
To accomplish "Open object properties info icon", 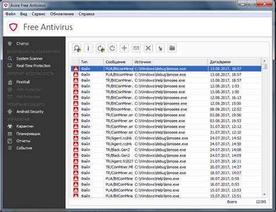I will pyautogui.click(x=89, y=48).
